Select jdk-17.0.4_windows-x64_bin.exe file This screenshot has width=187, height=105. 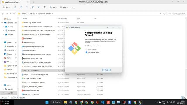[x=34, y=83]
